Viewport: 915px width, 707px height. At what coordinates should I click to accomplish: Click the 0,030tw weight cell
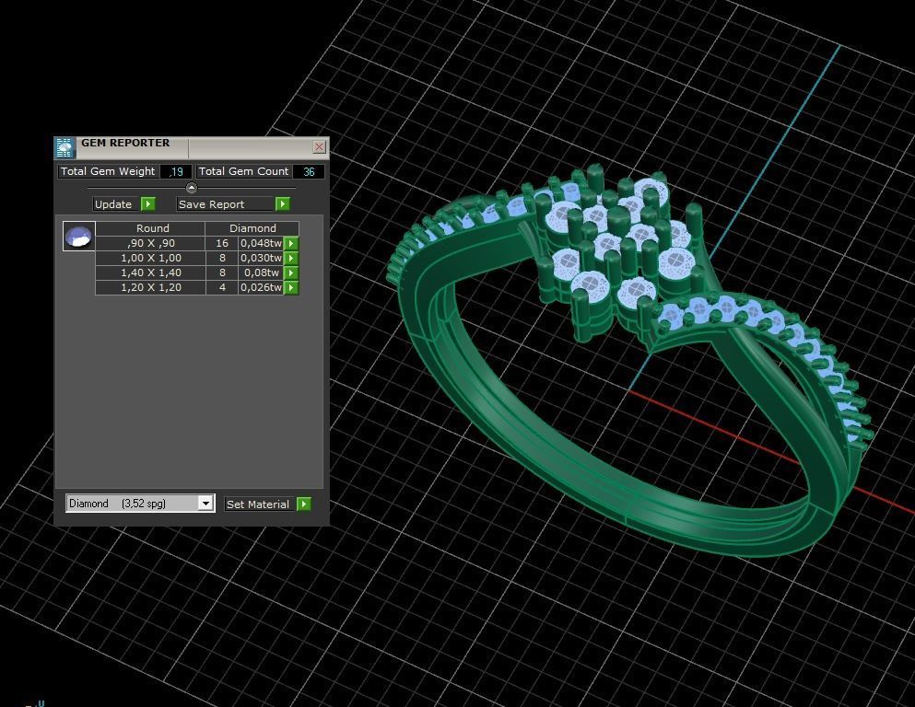[x=261, y=258]
